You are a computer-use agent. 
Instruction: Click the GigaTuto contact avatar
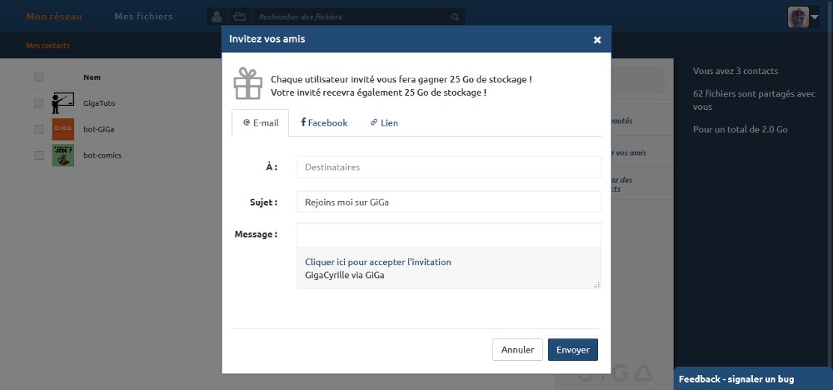62,103
